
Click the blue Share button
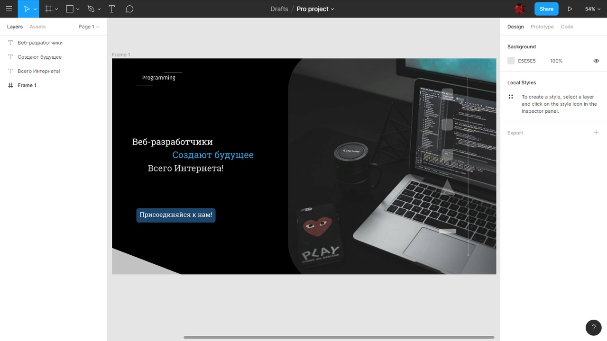[x=546, y=9]
